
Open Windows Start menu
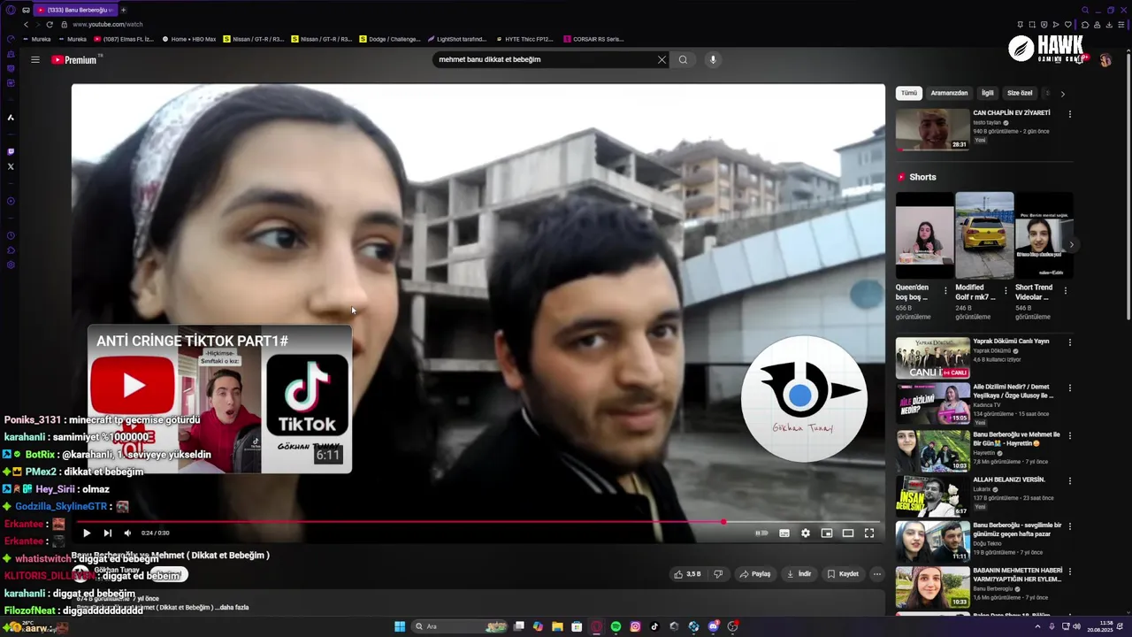400,626
